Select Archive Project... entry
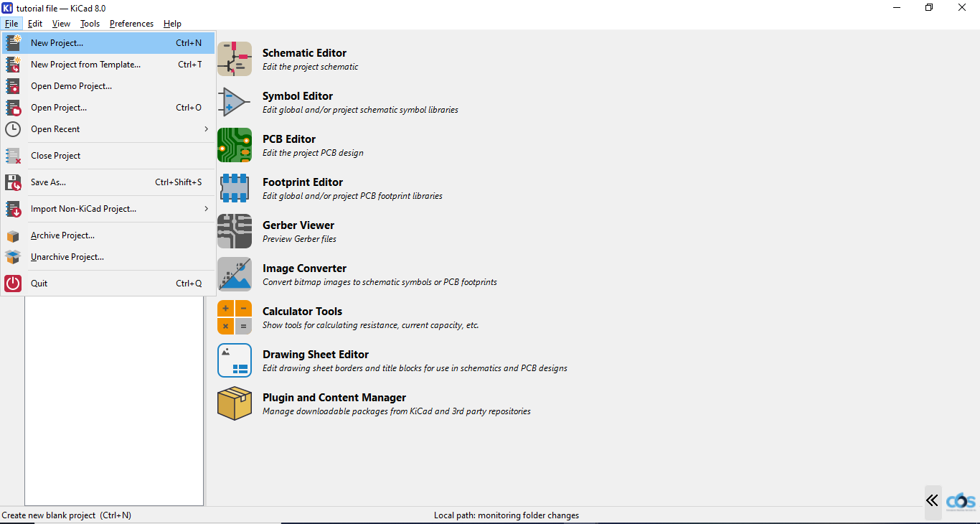Screen dimensions: 980x524 tap(108, 235)
